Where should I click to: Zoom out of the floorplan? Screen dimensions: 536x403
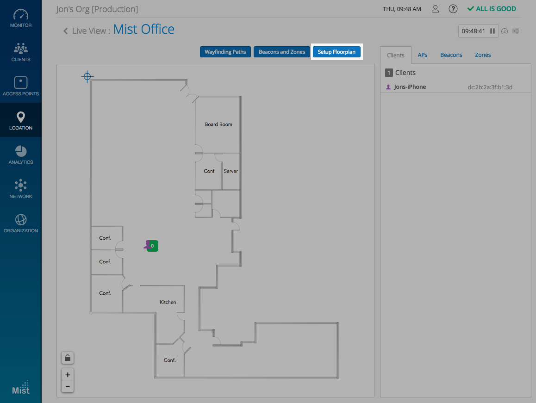(x=68, y=387)
